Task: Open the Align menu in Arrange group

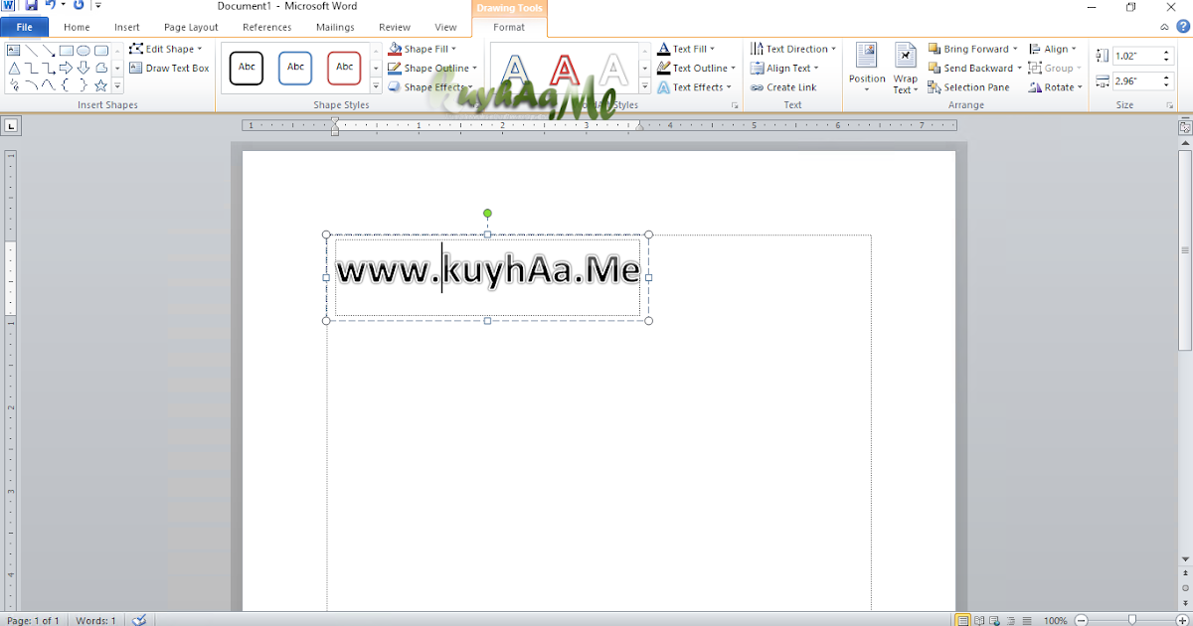Action: (x=1053, y=49)
